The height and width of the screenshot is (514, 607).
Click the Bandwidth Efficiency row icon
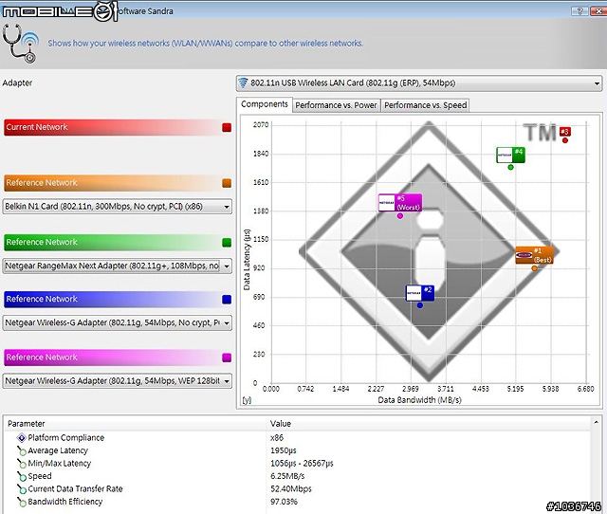click(x=22, y=502)
